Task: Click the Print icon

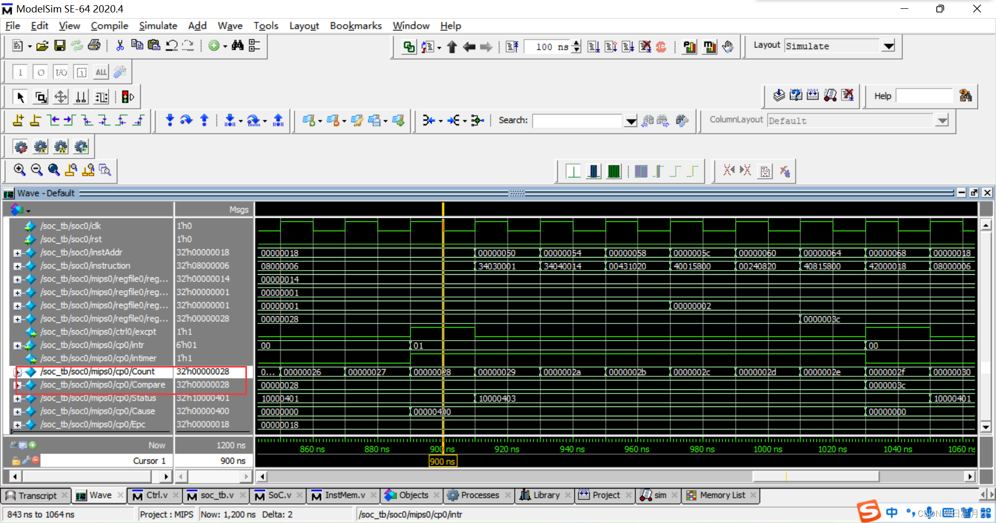Action: point(94,46)
